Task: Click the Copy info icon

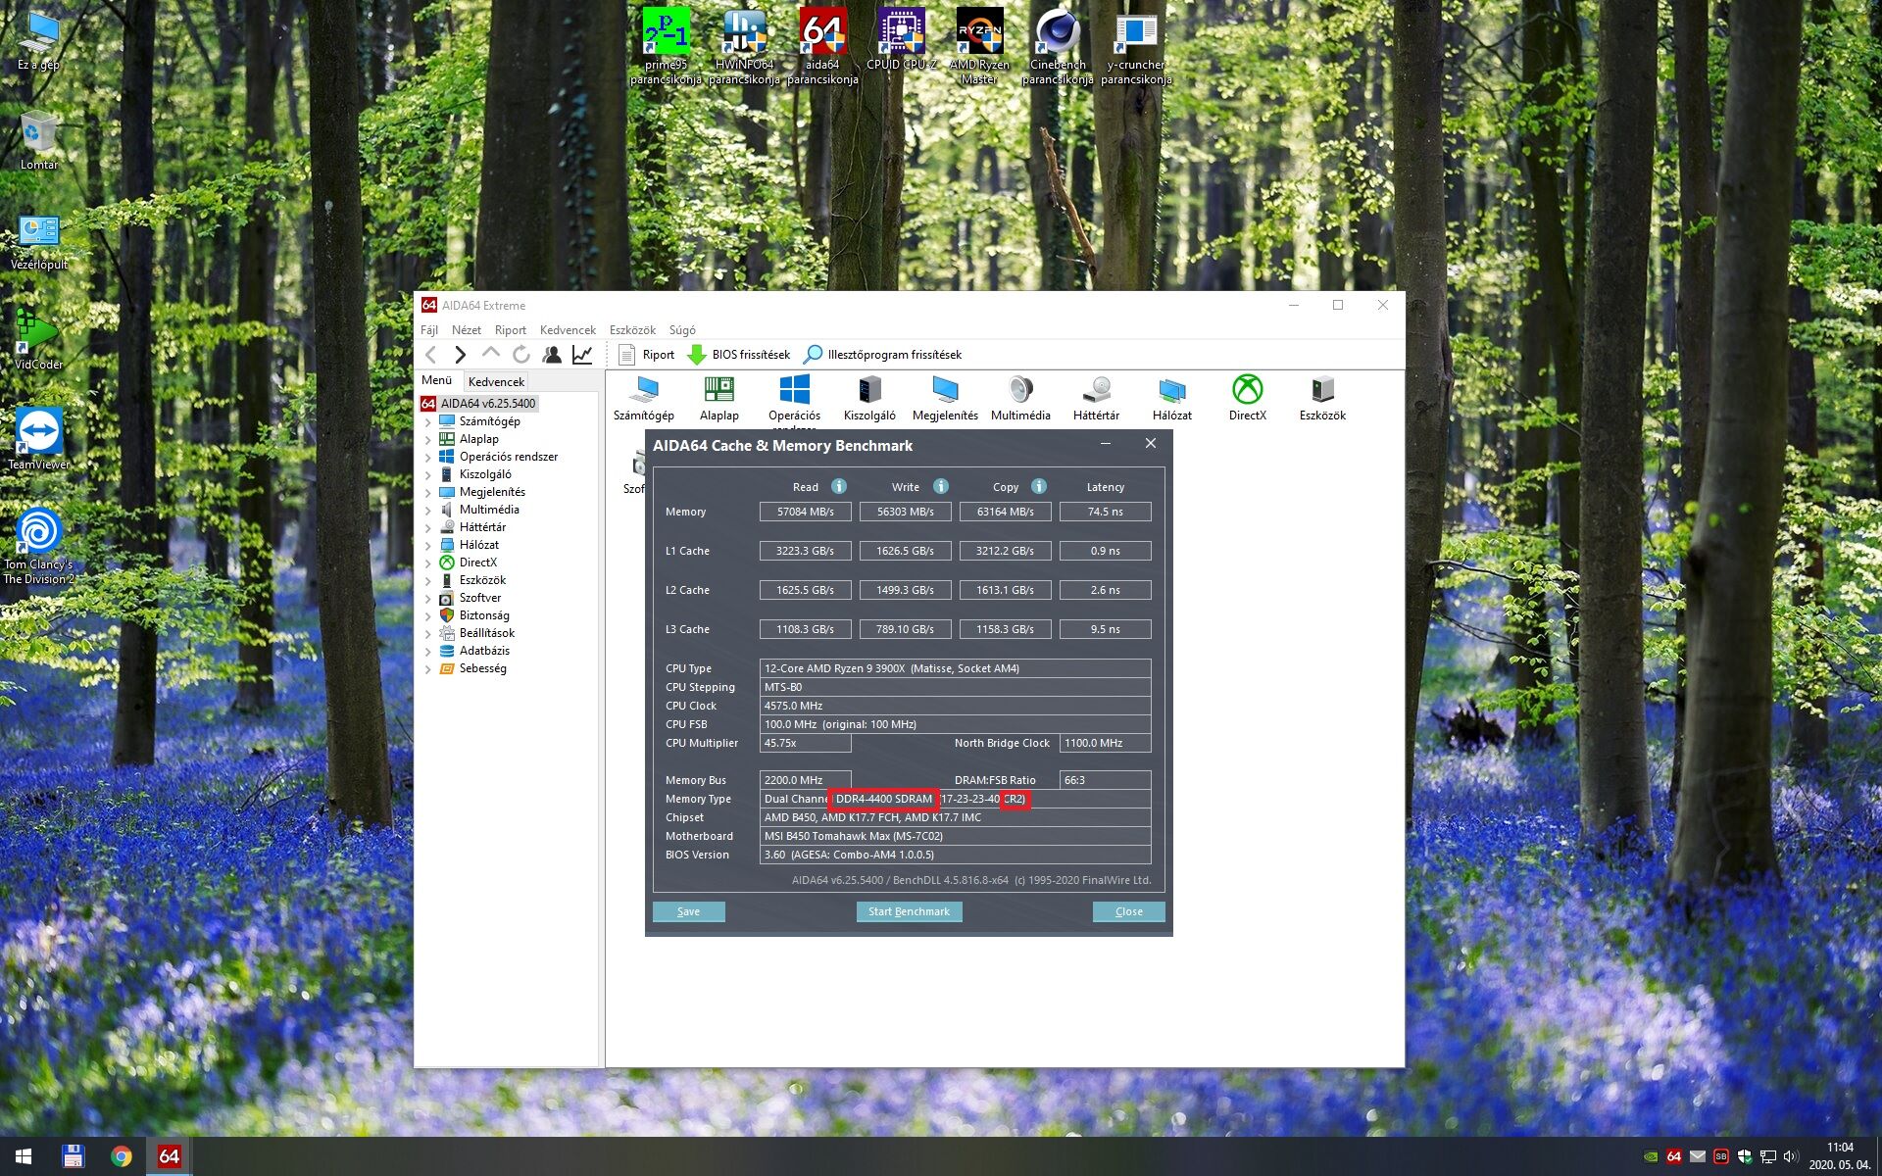Action: [x=1039, y=486]
